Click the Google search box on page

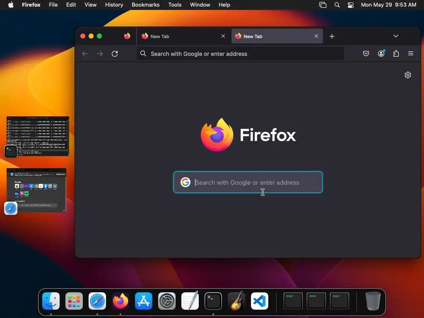[x=248, y=182]
